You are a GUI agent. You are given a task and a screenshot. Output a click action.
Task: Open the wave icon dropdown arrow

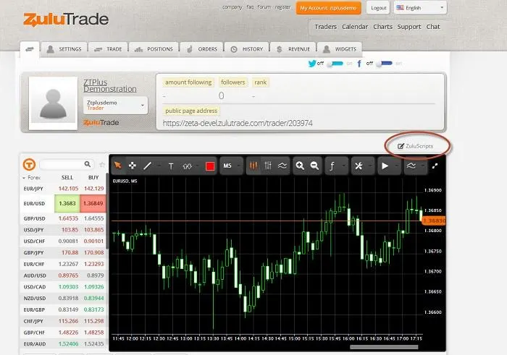(422, 166)
